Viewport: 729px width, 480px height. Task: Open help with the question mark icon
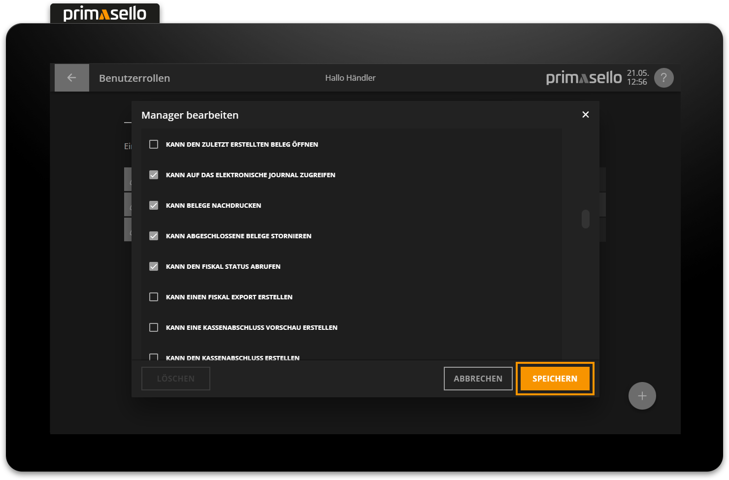(x=663, y=78)
